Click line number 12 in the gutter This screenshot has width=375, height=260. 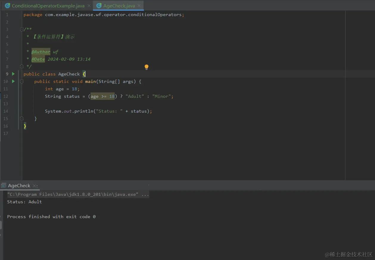(x=6, y=96)
